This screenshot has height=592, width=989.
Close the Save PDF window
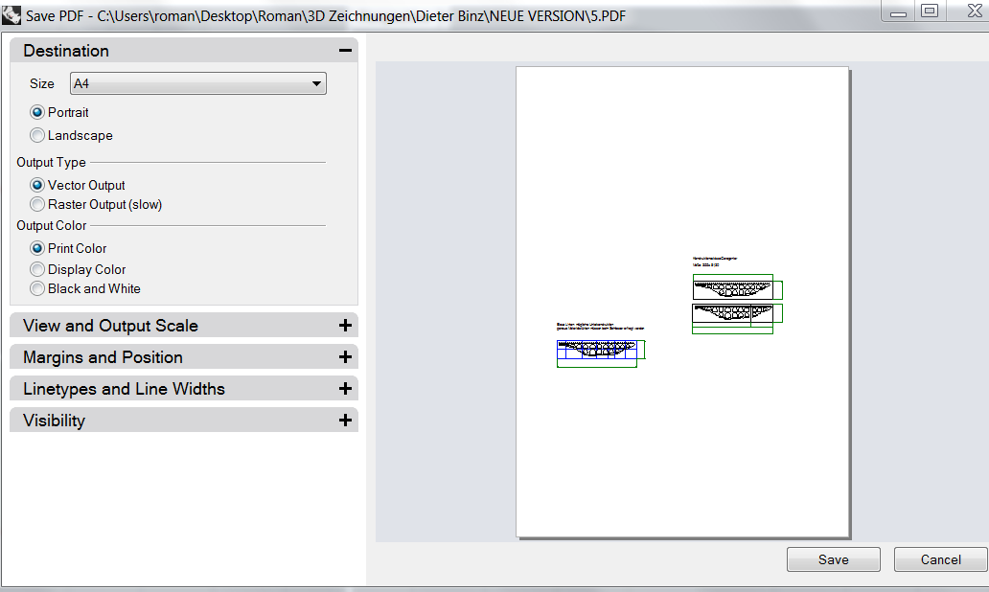(x=975, y=11)
